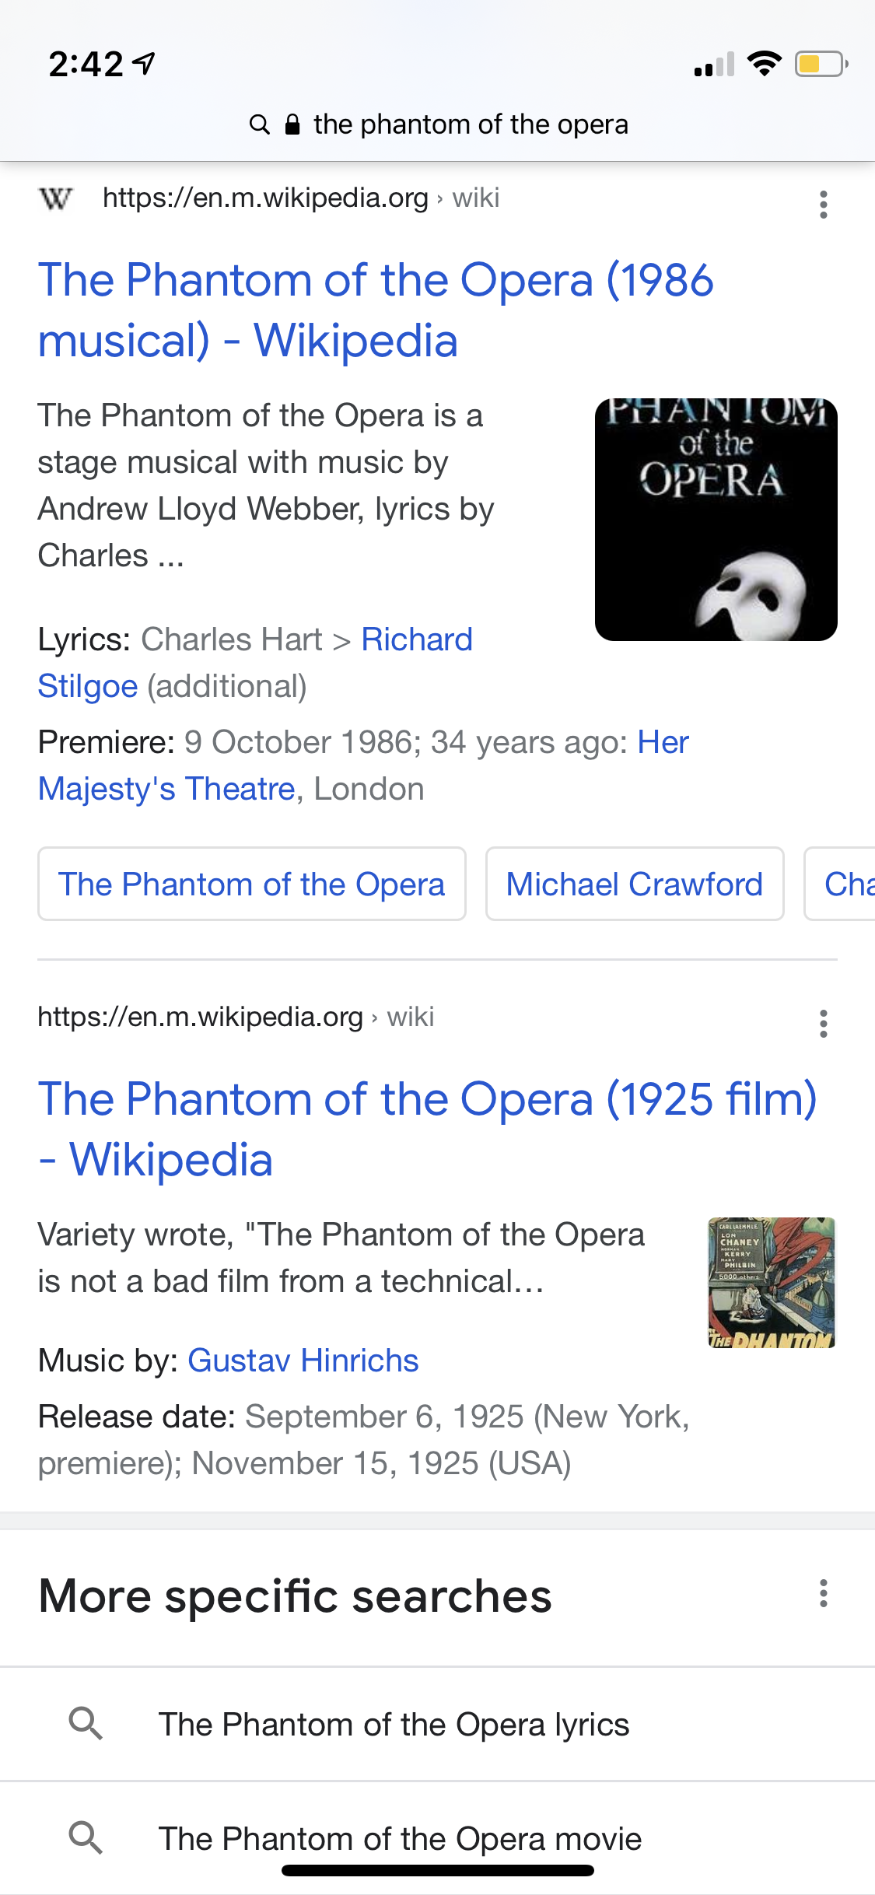Viewport: 875px width, 1895px height.
Task: Tap the padlock icon in address bar
Action: (292, 124)
